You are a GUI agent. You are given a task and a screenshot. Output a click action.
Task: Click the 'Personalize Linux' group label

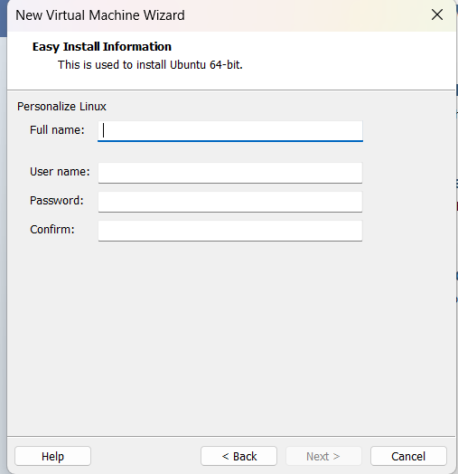tap(61, 107)
